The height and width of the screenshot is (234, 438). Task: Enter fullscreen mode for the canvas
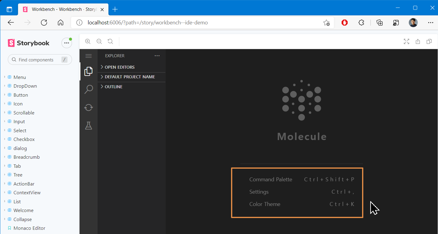point(406,42)
